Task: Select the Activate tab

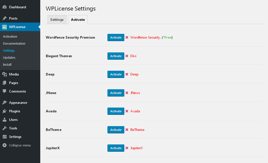Action: (x=78, y=20)
